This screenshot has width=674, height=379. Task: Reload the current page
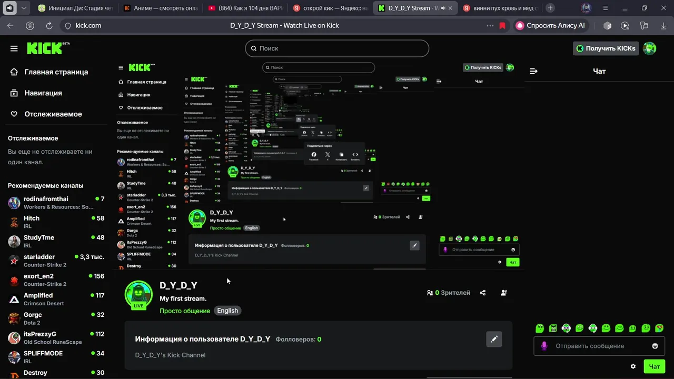pos(49,25)
